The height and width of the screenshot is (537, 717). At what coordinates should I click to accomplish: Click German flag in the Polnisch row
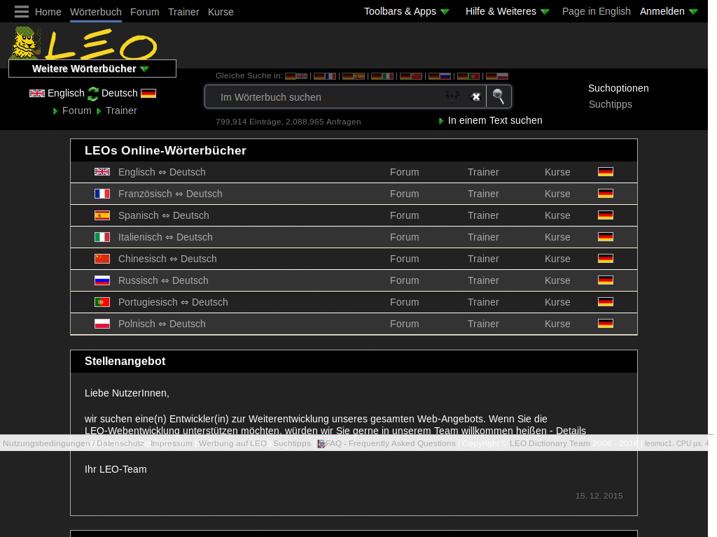click(x=606, y=324)
